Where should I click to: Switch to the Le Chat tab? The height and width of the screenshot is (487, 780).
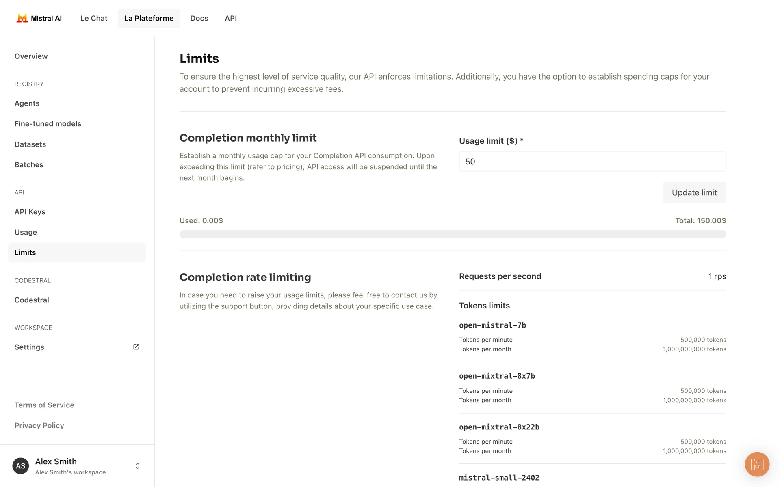point(94,18)
